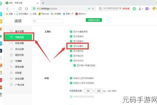Click the minimum tab width field 50

click(88, 91)
